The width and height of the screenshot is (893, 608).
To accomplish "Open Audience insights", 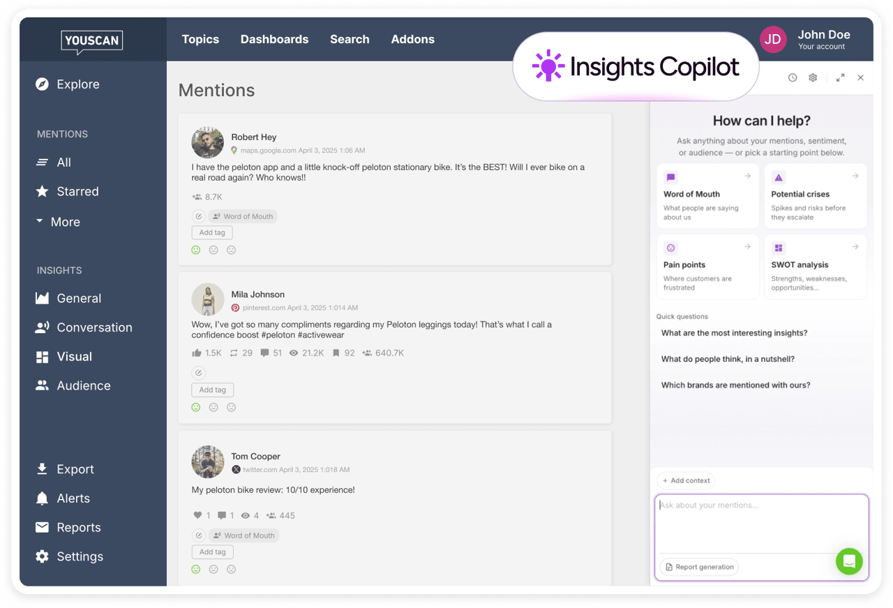I will click(73, 386).
